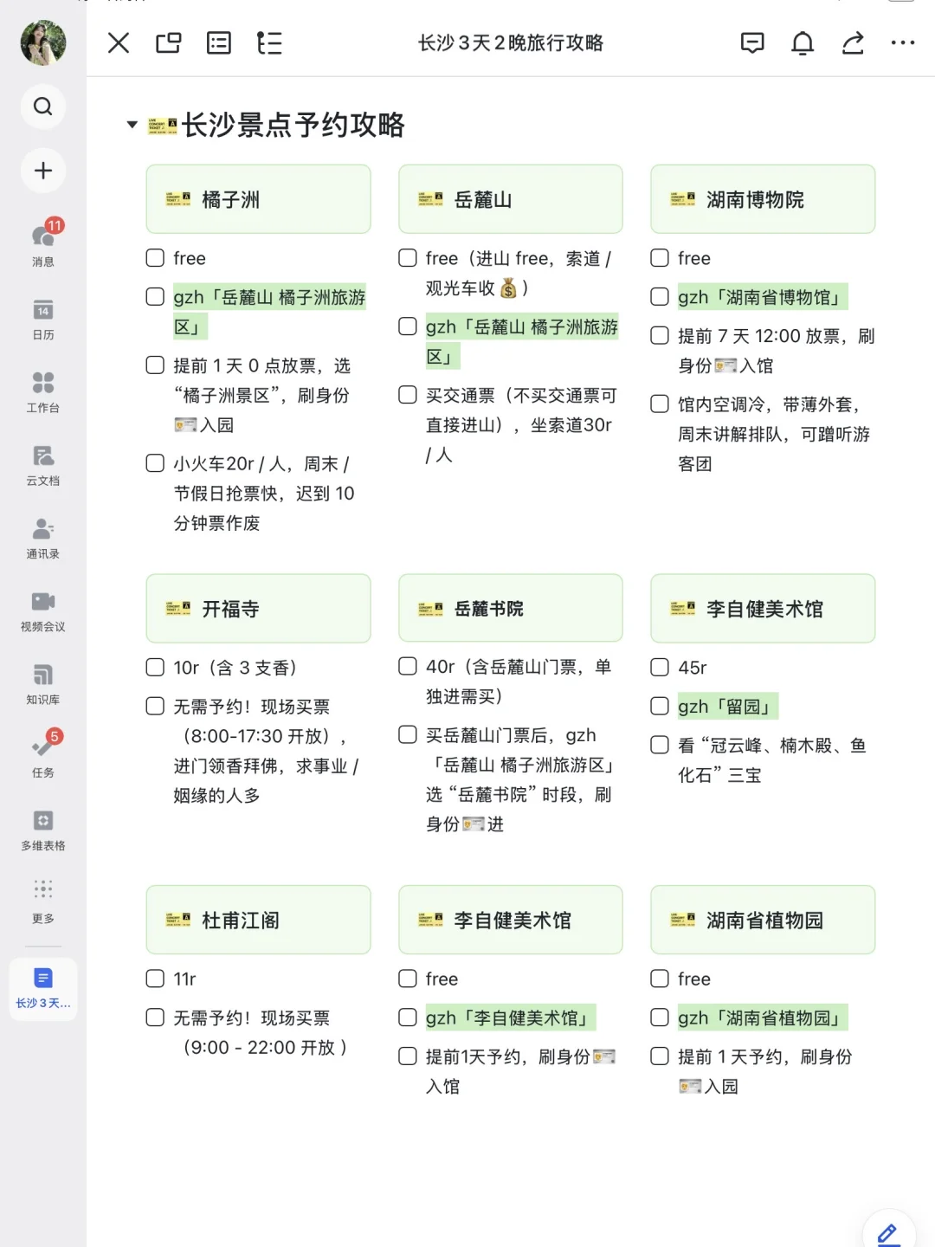Open the document outline icon
This screenshot has height=1247, width=935.
point(269,42)
